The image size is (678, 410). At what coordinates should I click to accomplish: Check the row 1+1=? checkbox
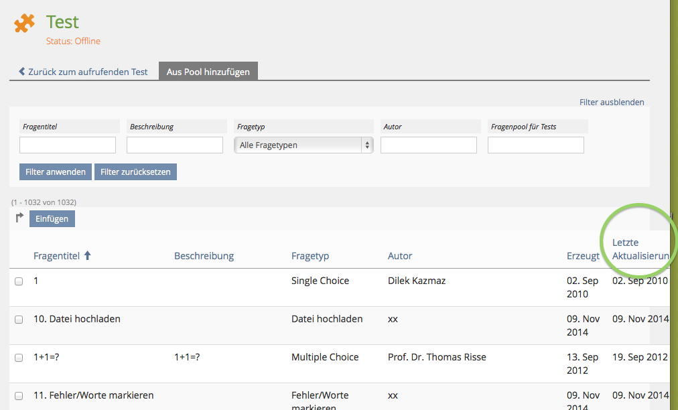tap(19, 358)
